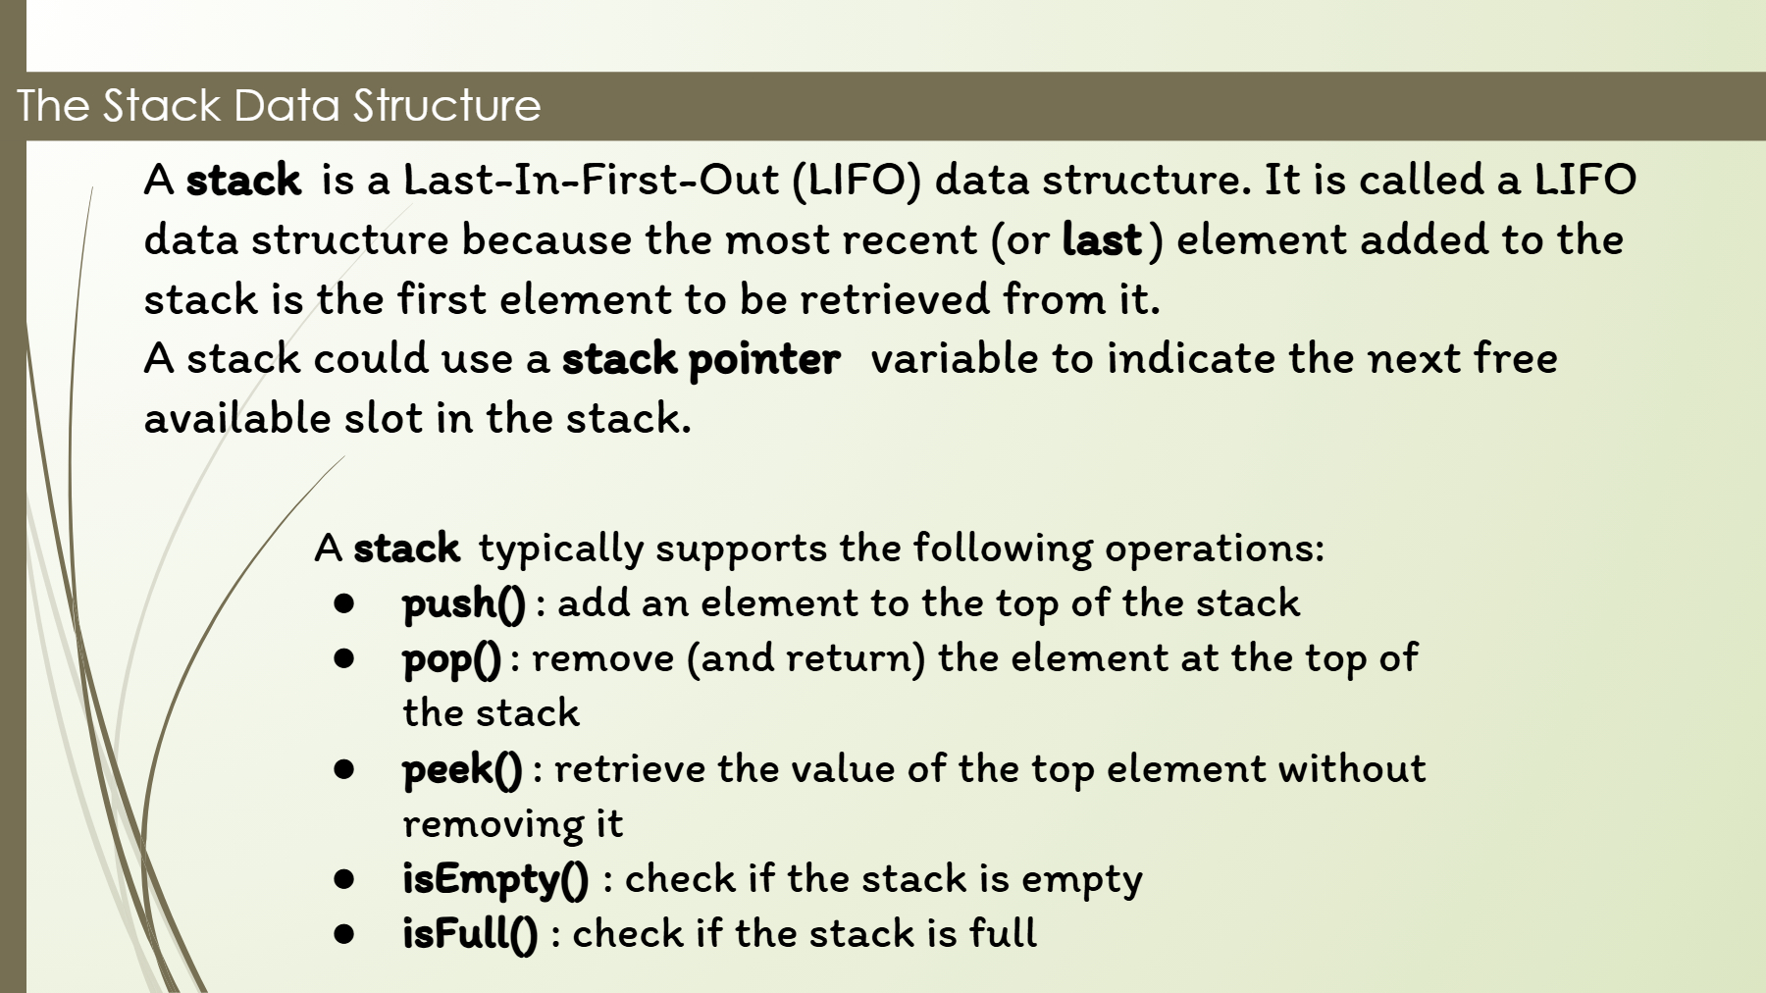The width and height of the screenshot is (1766, 993).
Task: Click the bold word 'last' in the paragraph
Action: click(1103, 240)
